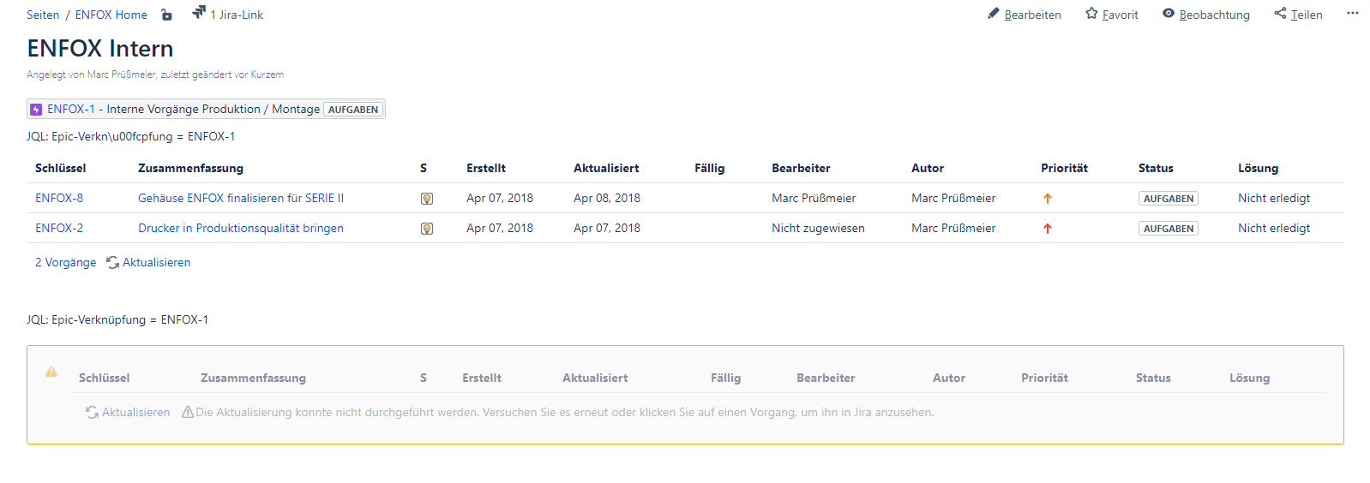Open 'Drucker in Produktionsqualität bringen'
The image size is (1370, 483).
click(241, 228)
